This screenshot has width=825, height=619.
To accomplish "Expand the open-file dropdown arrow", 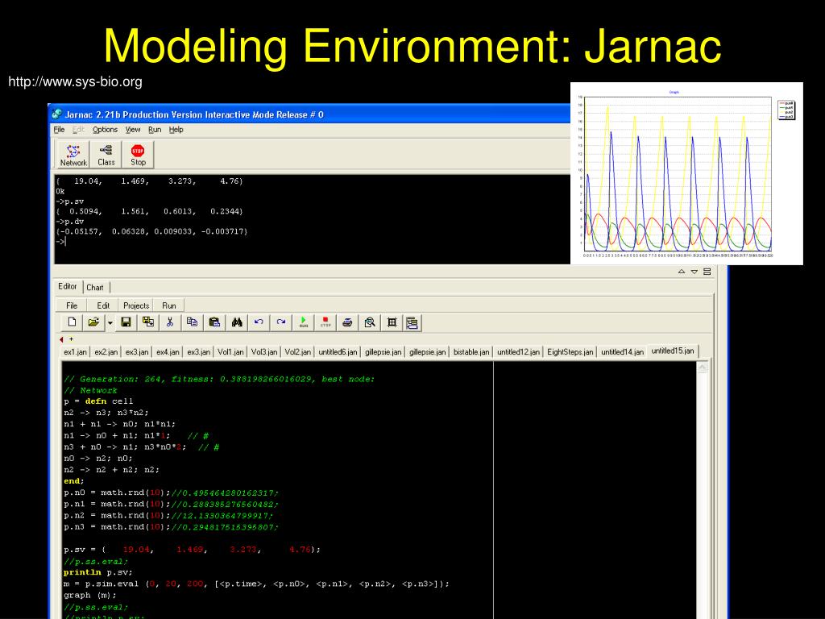I will [110, 322].
